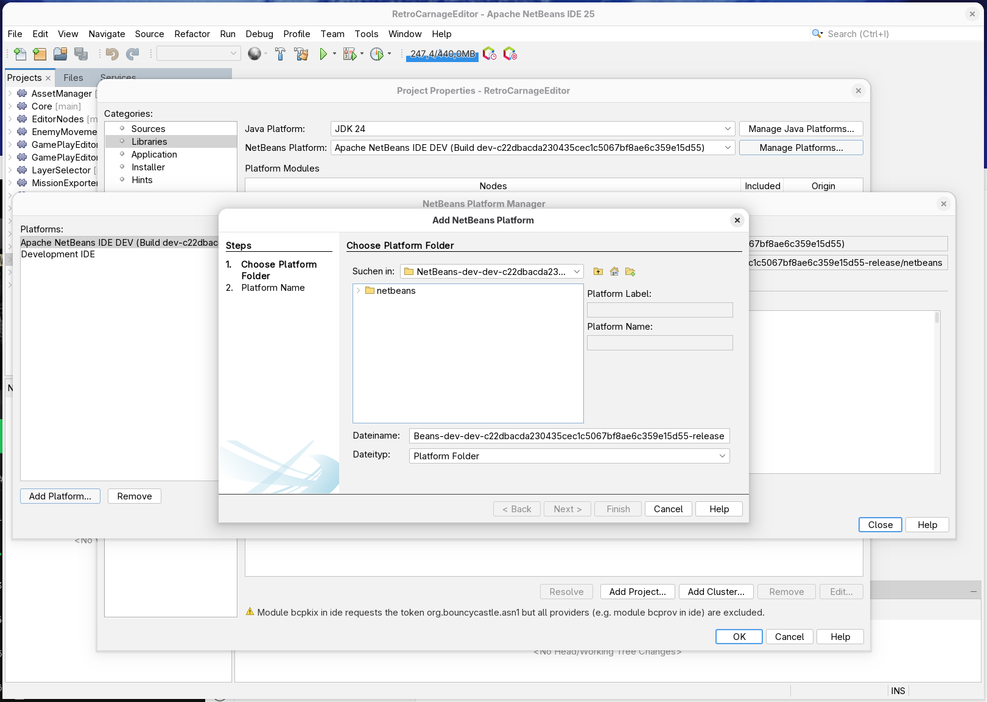Open the Tools menu
987x702 pixels.
click(x=366, y=34)
